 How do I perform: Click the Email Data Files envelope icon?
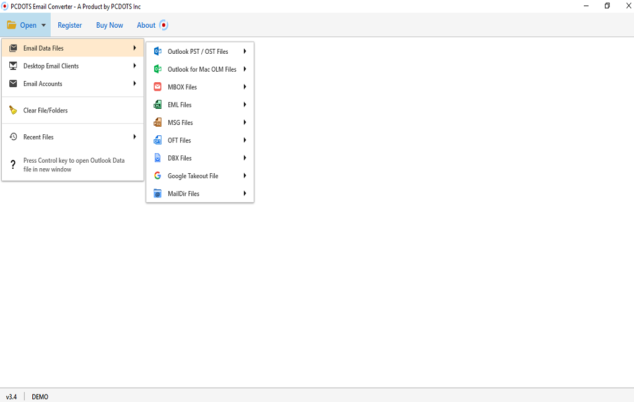coord(13,48)
